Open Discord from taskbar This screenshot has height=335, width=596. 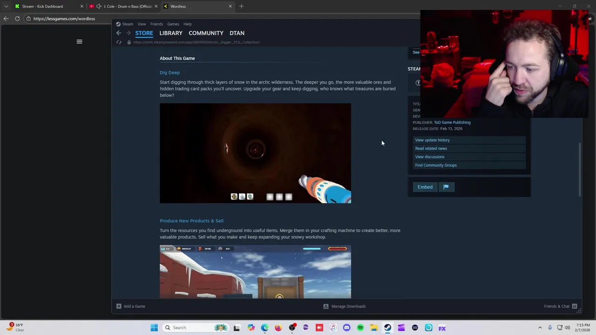coord(346,328)
